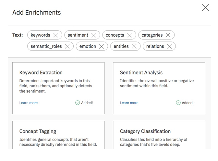Click the semantic_roles tag label
The width and height of the screenshot is (218, 161).
coord(46,46)
